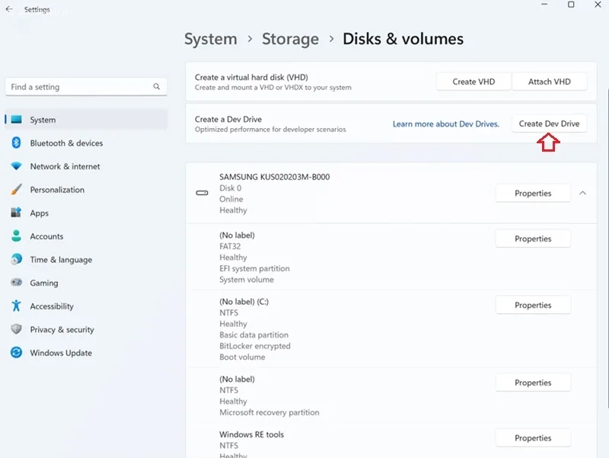Open Windows Update page

pos(86,353)
